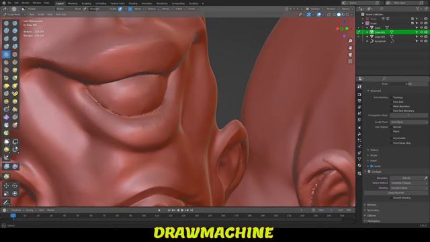Switch perspective/orthographic with the grid gizmo
The height and width of the screenshot is (242, 430).
[350, 62]
